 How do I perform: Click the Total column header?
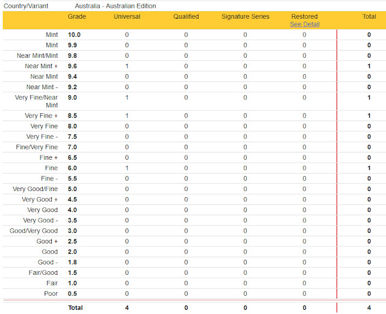[x=369, y=16]
